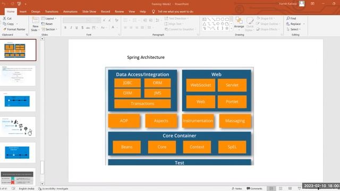This screenshot has height=191, width=340.
Task: Expand the Copy dropdown arrow
Action: pyautogui.click(x=17, y=24)
